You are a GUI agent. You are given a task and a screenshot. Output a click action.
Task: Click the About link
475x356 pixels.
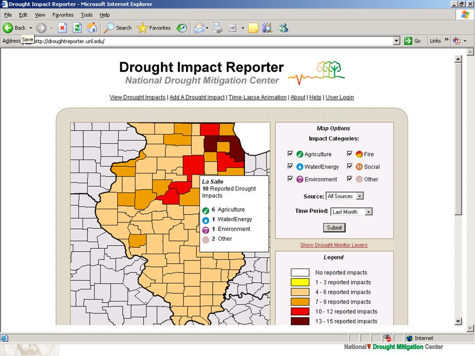tap(298, 97)
